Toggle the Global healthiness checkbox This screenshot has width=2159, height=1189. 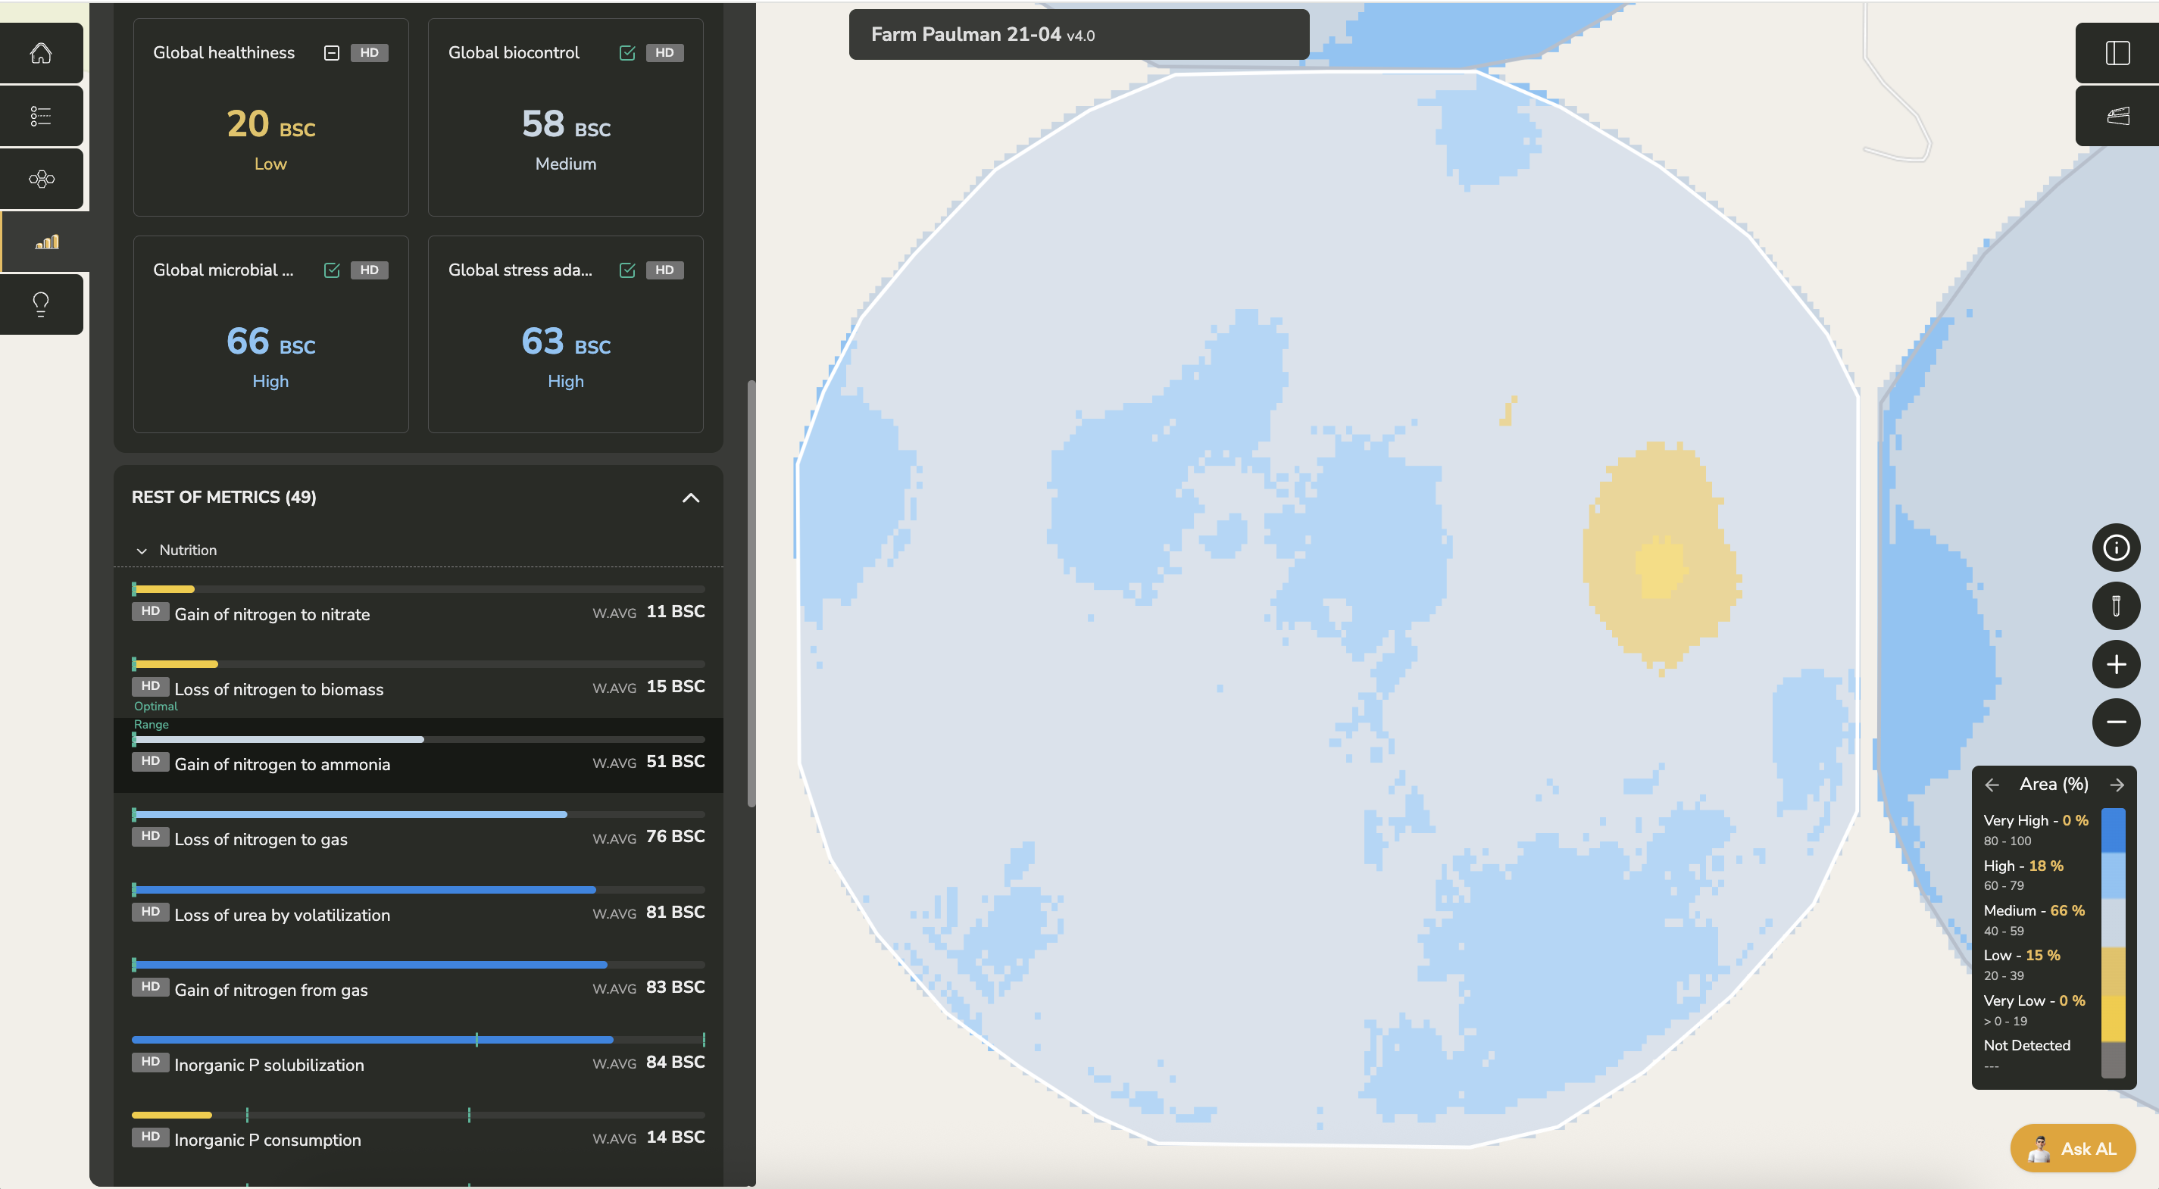tap(332, 53)
